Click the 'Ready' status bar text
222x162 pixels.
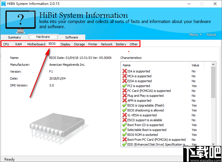[9, 159]
